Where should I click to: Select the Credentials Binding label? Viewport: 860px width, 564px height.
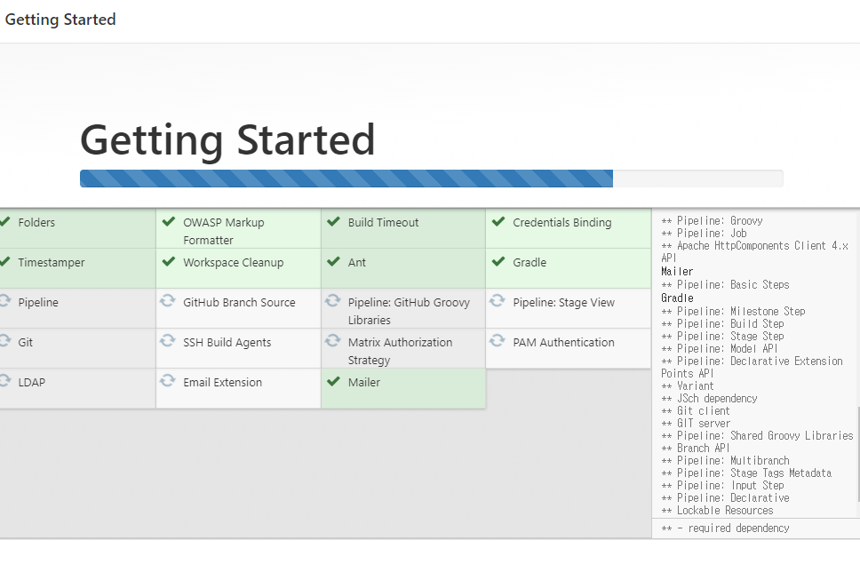click(x=562, y=223)
